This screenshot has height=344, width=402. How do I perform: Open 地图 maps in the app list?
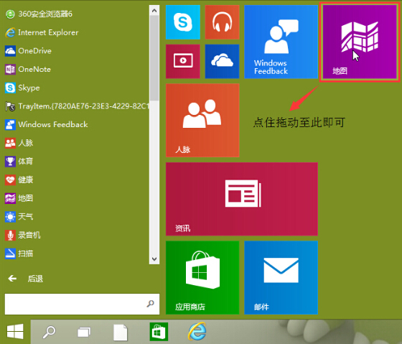click(19, 198)
